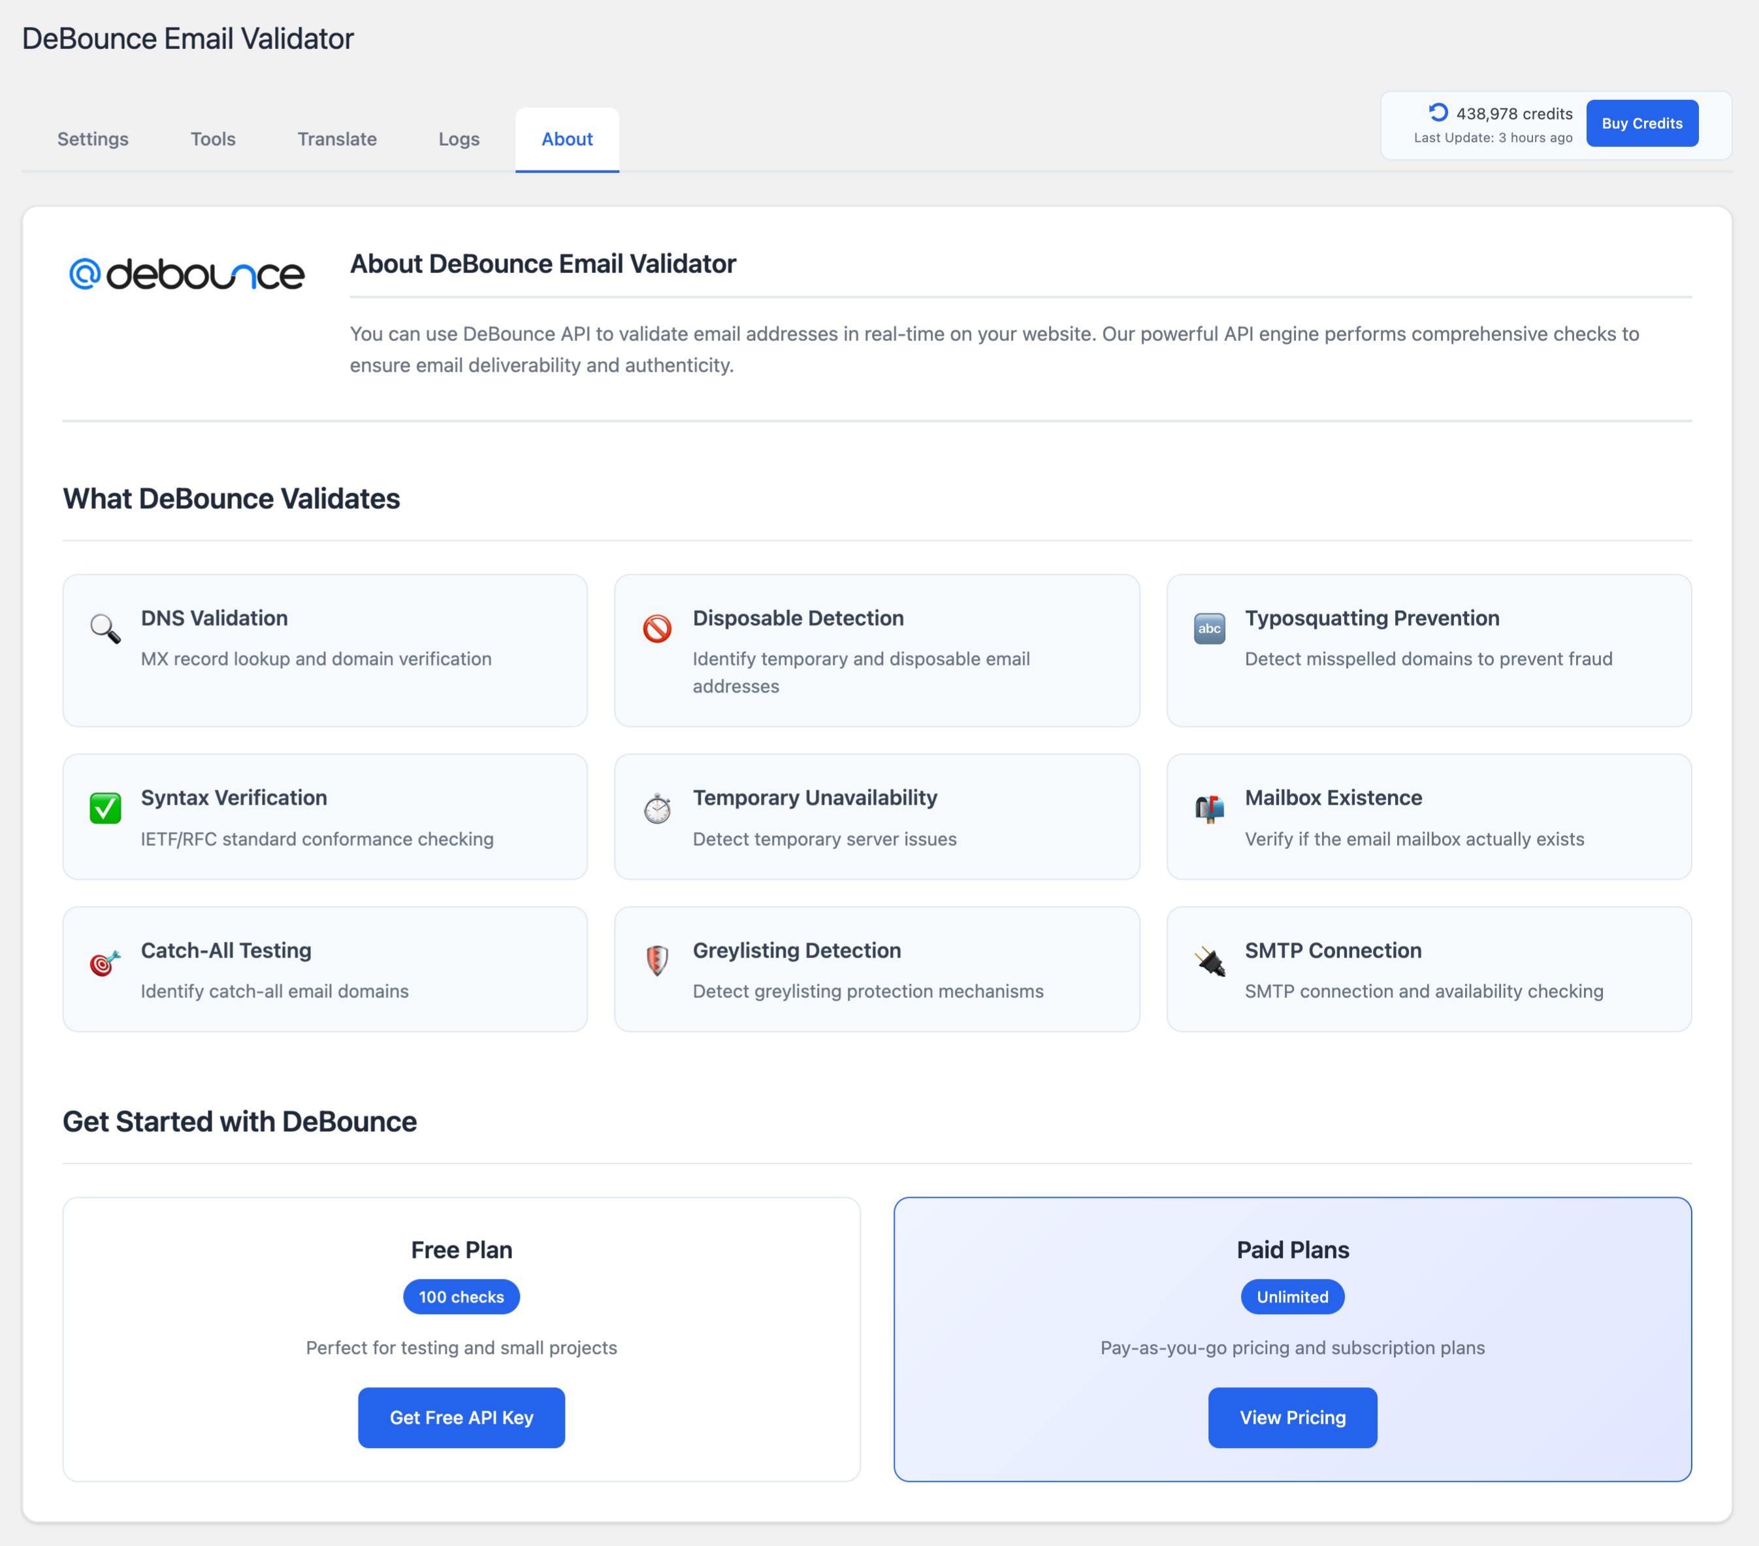Image resolution: width=1759 pixels, height=1546 pixels.
Task: Click the Syntax Verification title
Action: click(x=234, y=797)
